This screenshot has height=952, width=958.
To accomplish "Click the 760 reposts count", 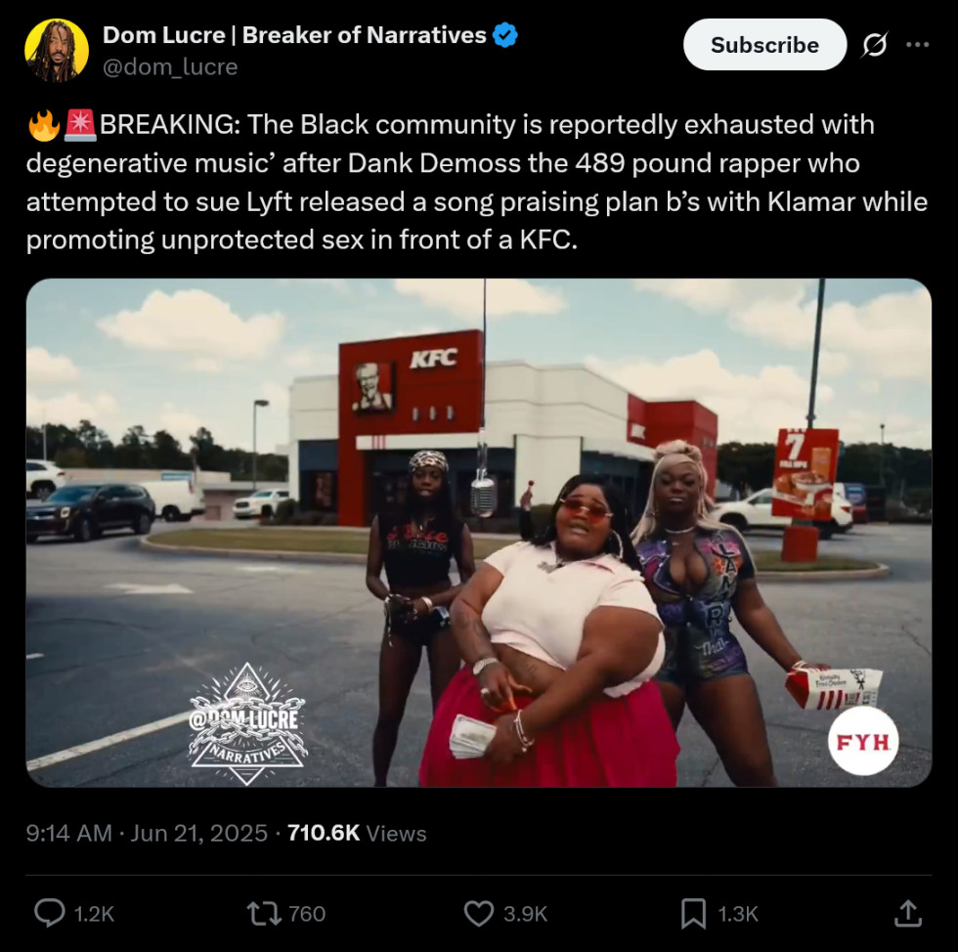I will point(307,914).
